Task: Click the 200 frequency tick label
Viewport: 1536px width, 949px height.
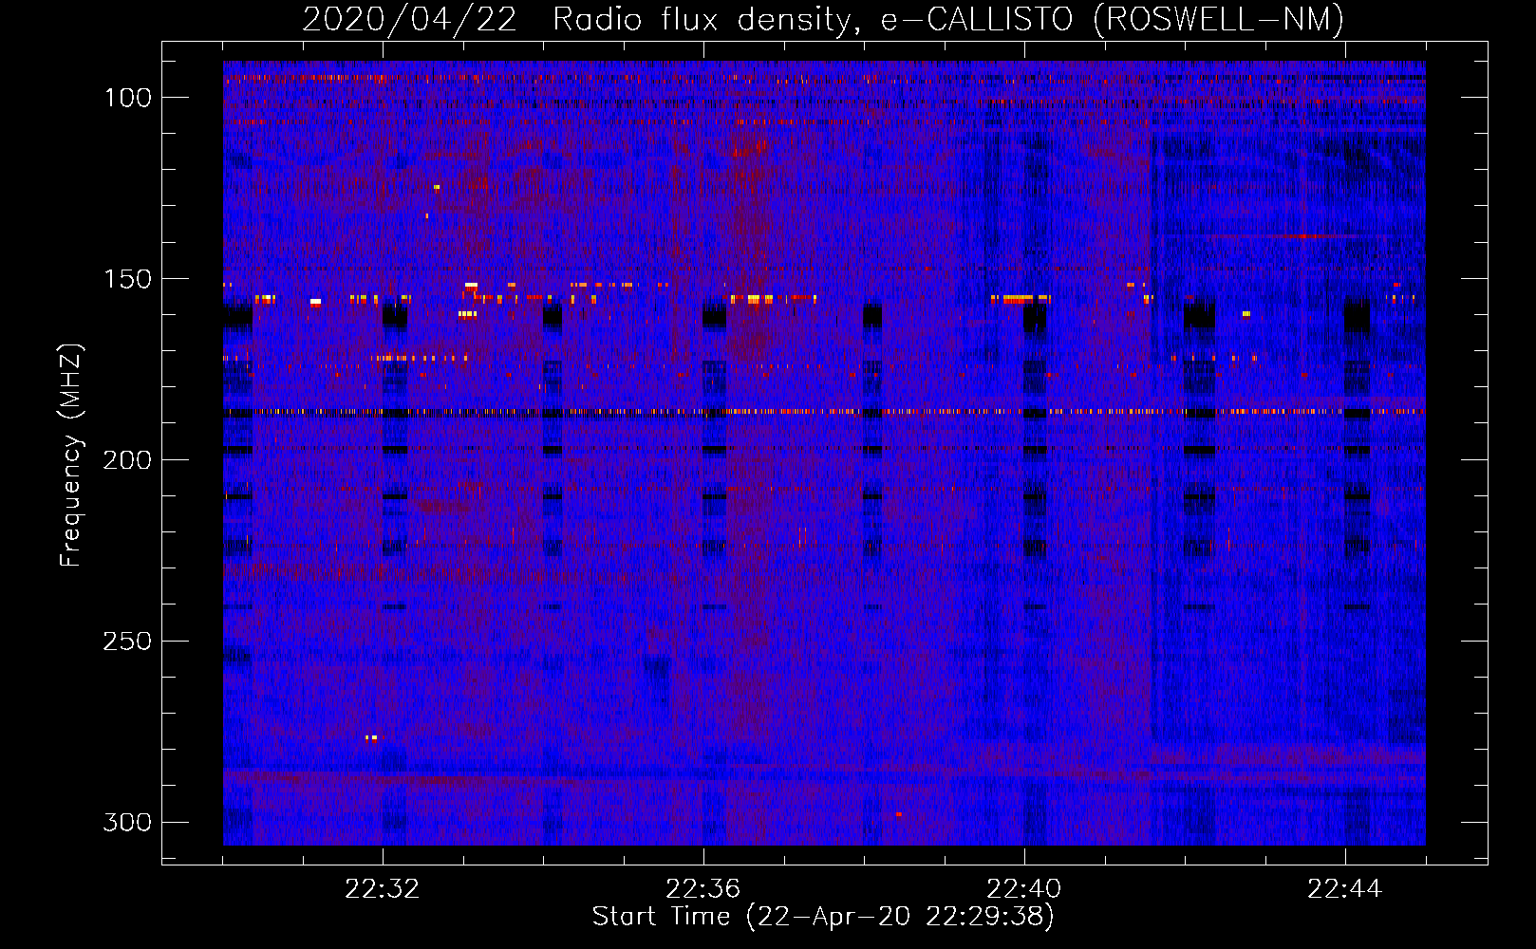Action: tap(127, 460)
